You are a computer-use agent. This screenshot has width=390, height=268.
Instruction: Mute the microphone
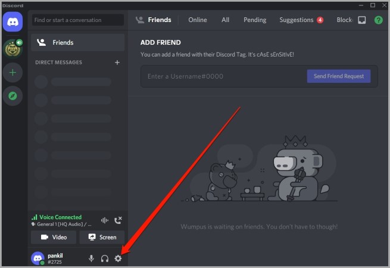coord(91,258)
